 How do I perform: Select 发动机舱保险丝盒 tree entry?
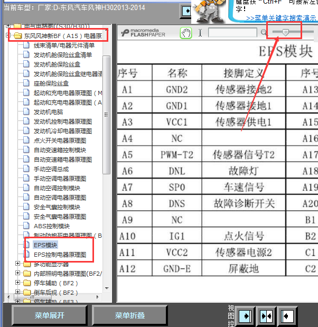click(x=57, y=64)
